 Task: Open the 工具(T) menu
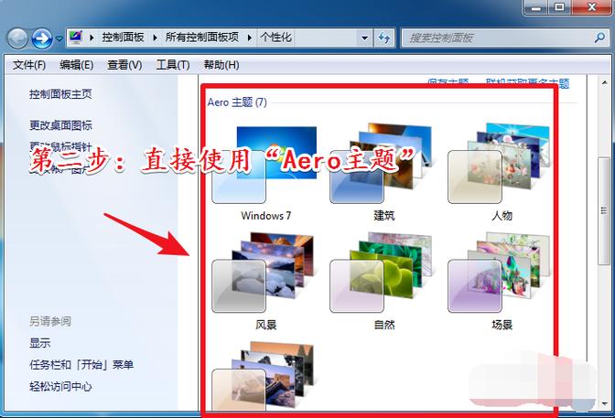[x=172, y=65]
